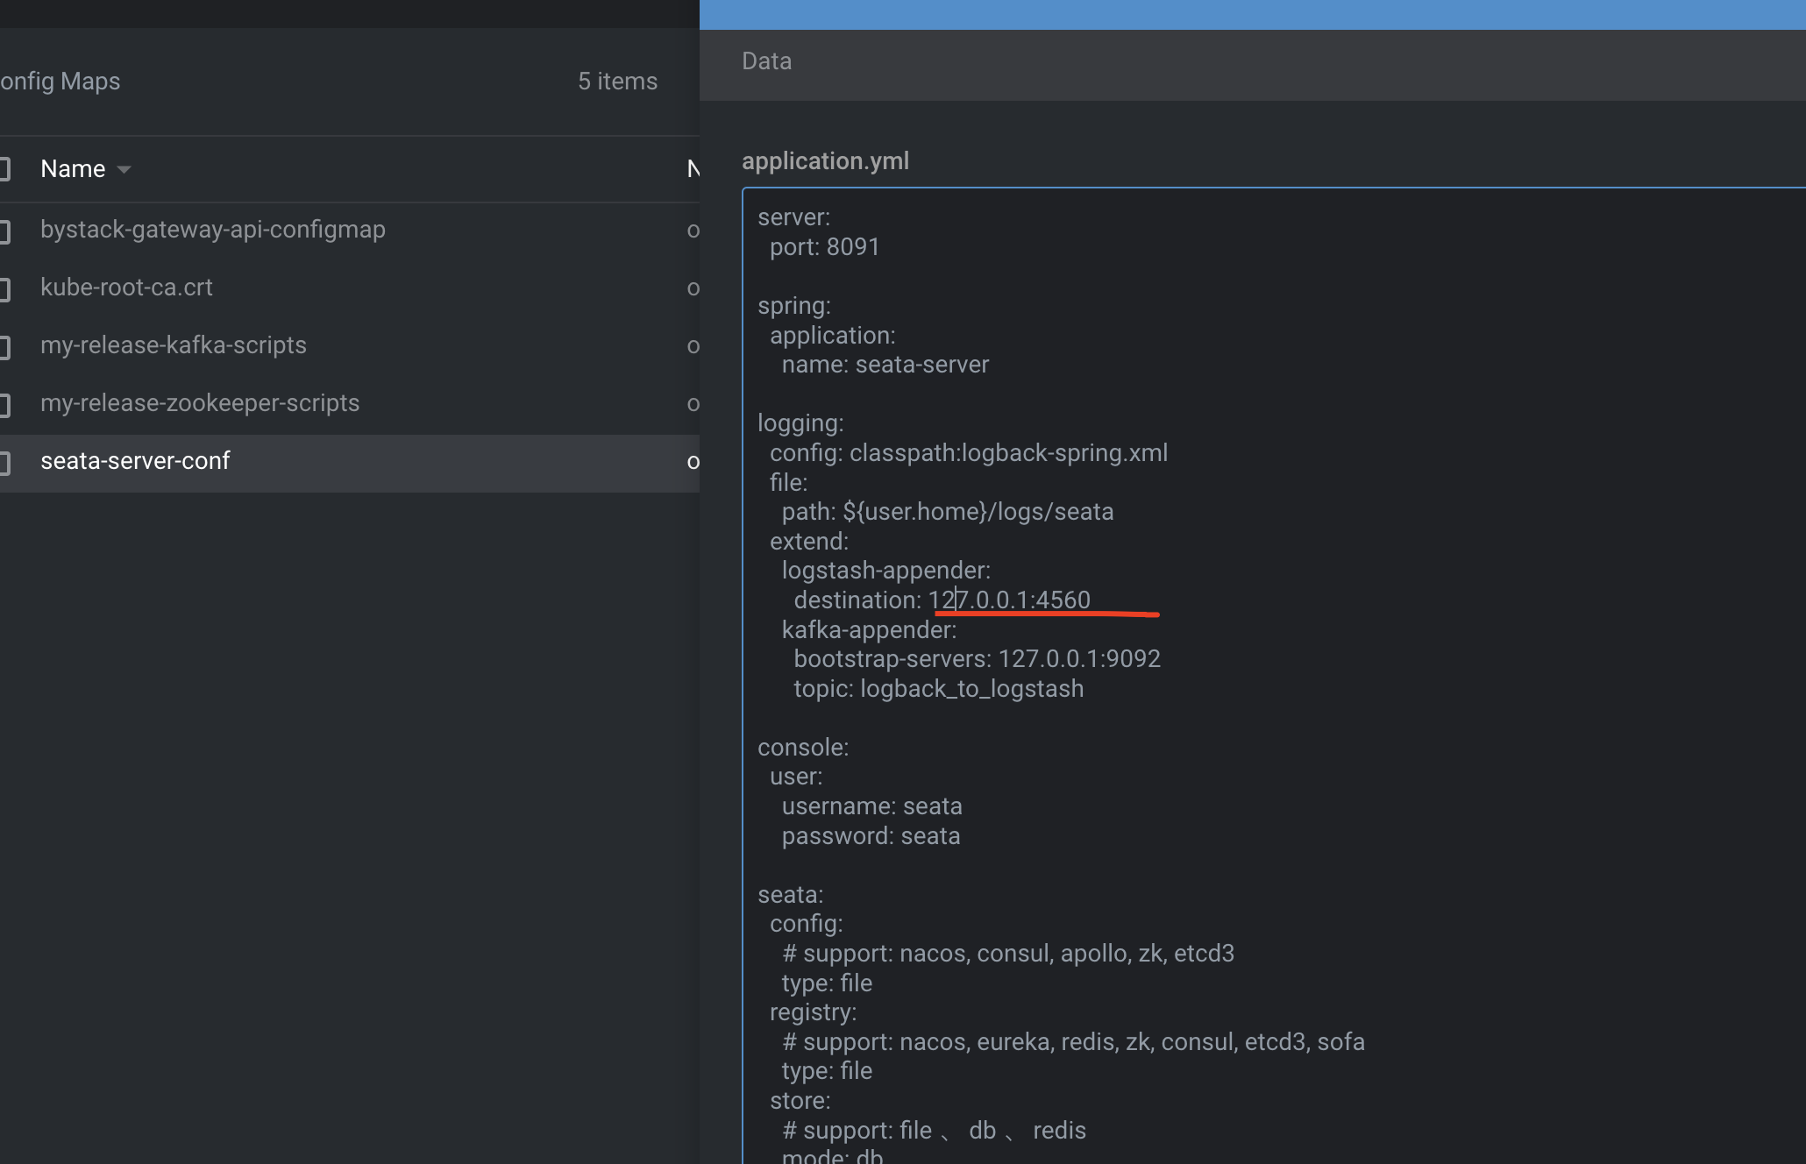
Task: Click the application.yml field label
Action: (x=825, y=161)
